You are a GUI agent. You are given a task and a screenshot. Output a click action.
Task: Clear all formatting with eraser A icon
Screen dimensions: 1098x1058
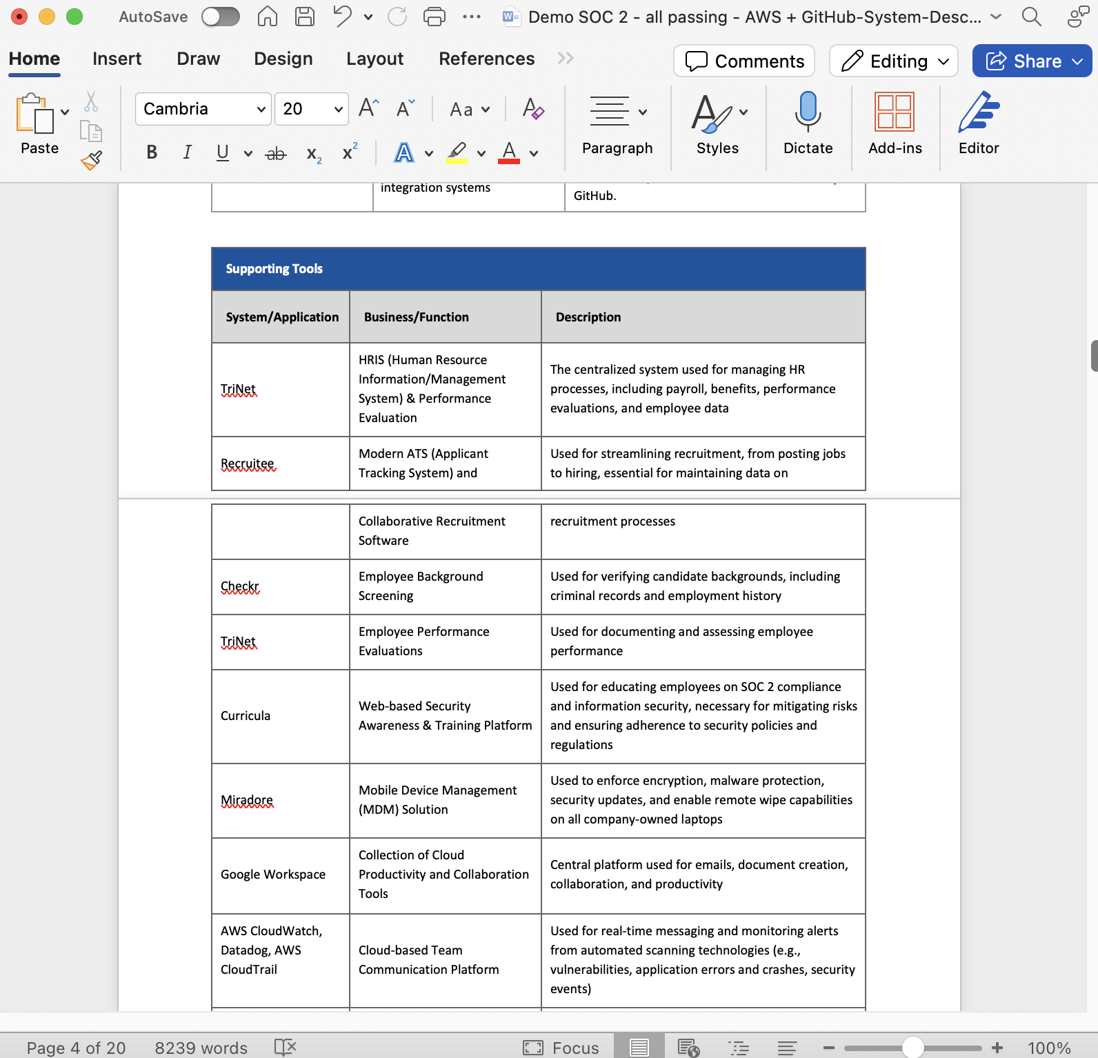tap(532, 108)
